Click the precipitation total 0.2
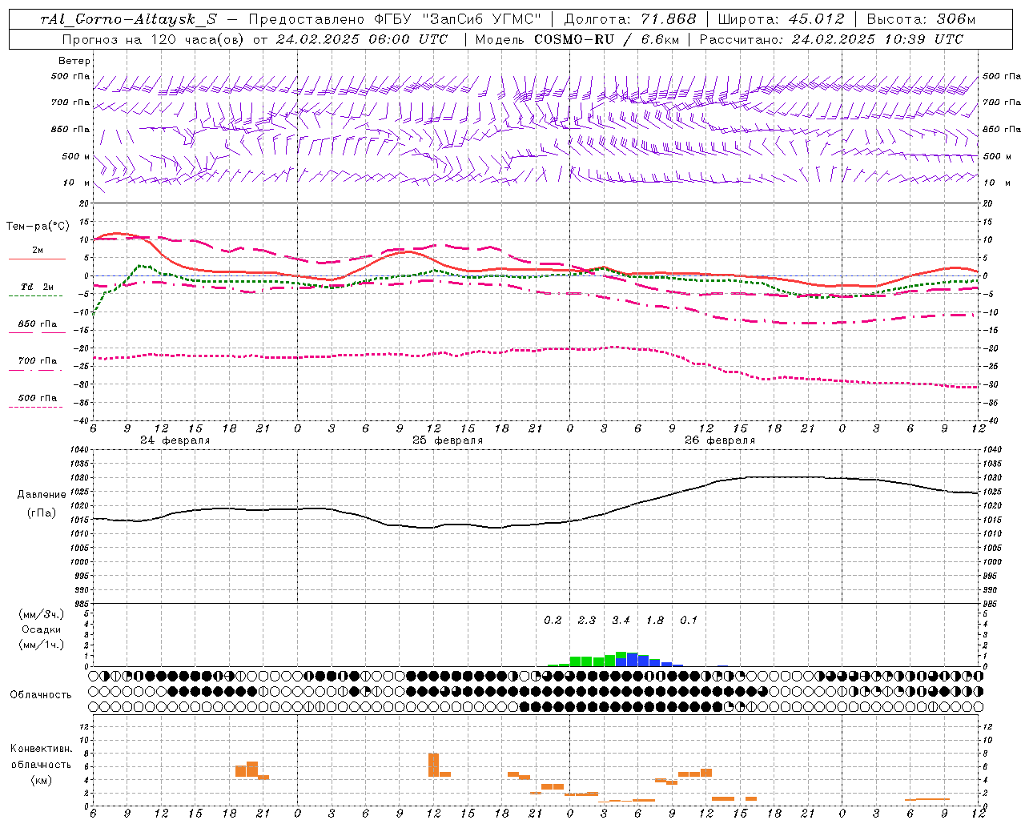Viewport: 1025px width, 820px height. [553, 620]
